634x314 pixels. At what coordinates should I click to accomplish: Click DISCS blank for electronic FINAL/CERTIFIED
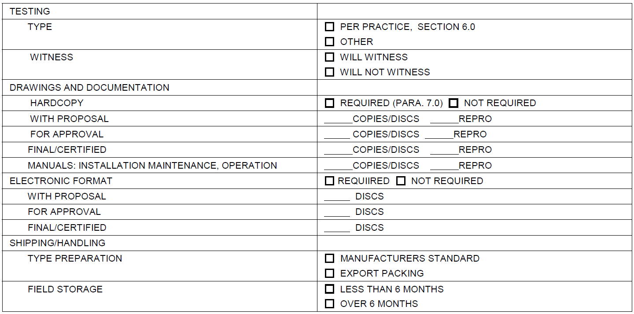(x=337, y=229)
